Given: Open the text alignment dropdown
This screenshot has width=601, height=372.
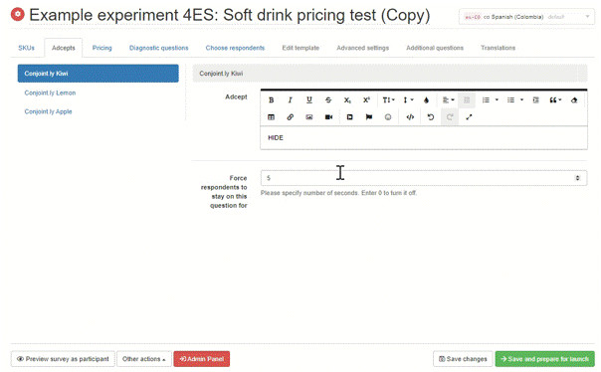Looking at the screenshot, I should point(448,100).
